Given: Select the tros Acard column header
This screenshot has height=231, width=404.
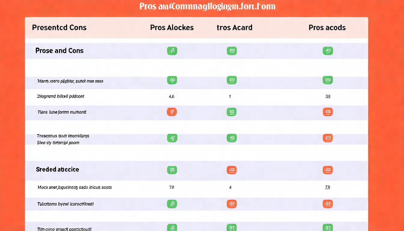Looking at the screenshot, I should pos(234,28).
